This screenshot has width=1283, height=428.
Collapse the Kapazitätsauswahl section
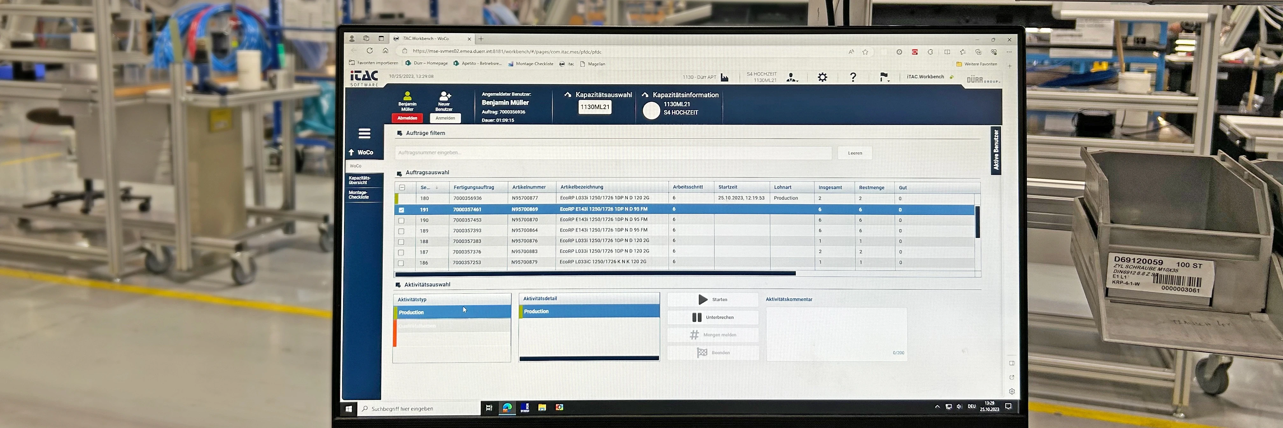pyautogui.click(x=567, y=94)
